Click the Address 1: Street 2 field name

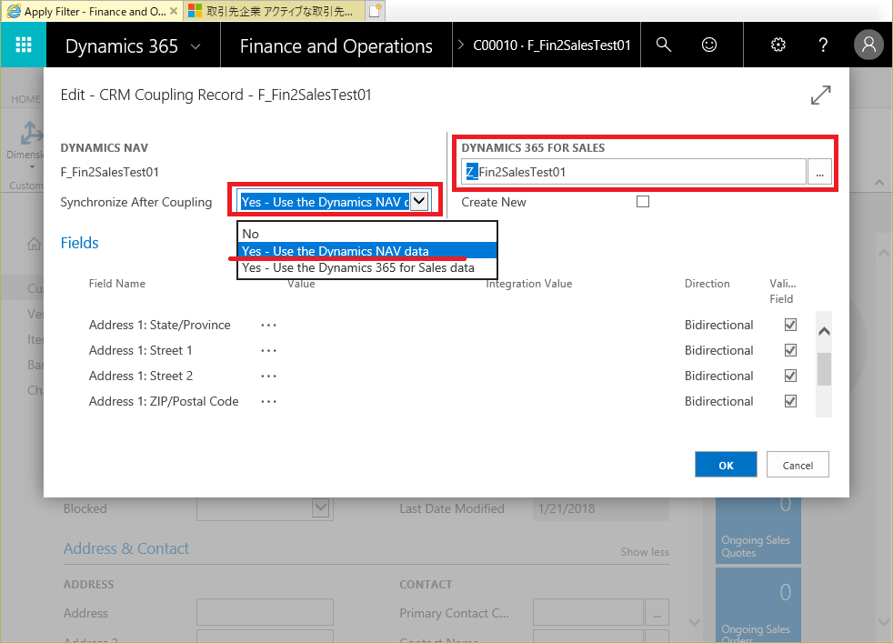(x=141, y=376)
